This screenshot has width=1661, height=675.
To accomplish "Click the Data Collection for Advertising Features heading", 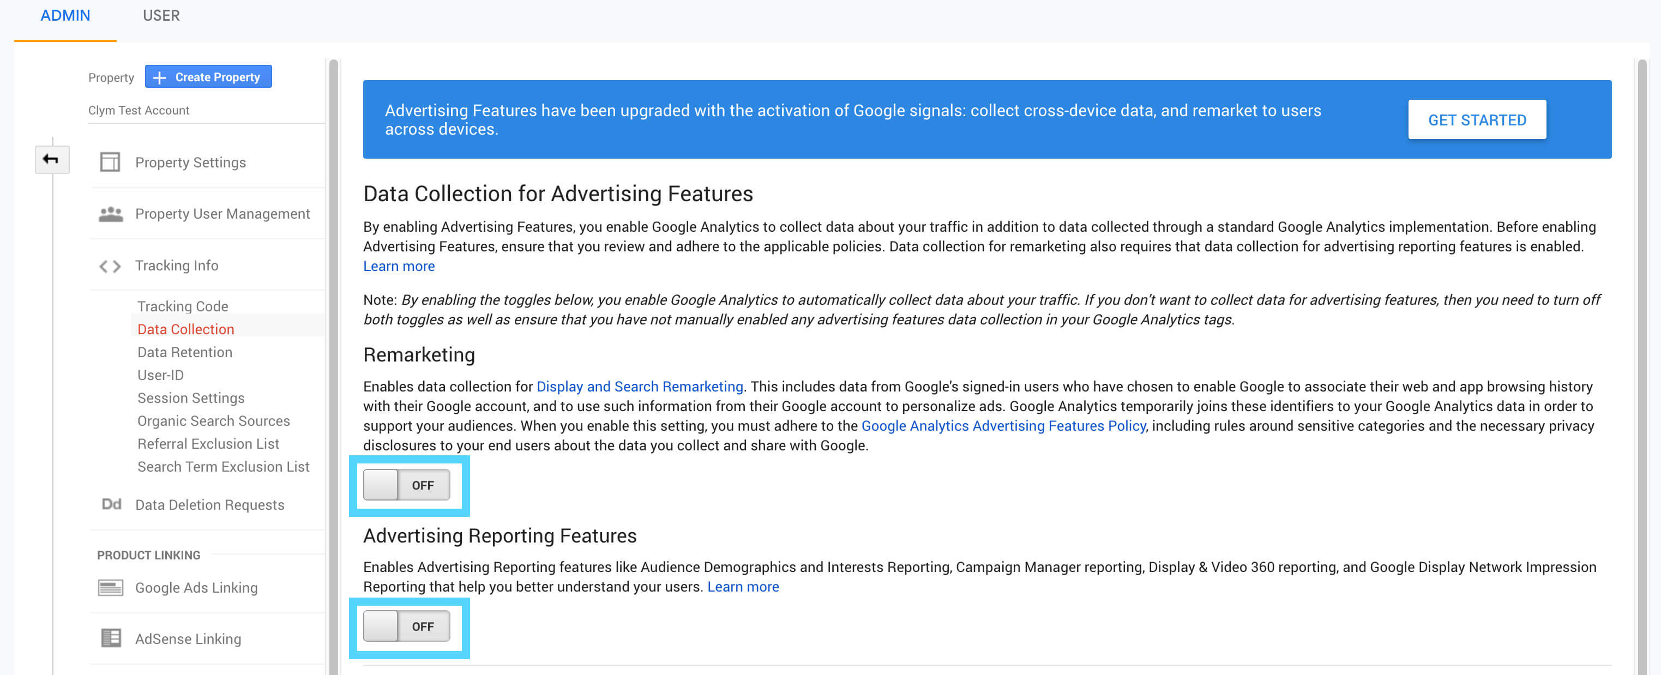I will [558, 194].
